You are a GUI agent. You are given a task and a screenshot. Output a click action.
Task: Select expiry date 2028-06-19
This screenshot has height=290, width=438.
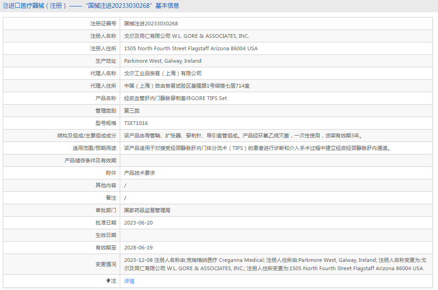[138, 248]
